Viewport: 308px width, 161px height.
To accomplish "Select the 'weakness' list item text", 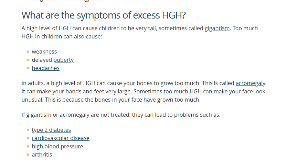I will [x=44, y=51].
